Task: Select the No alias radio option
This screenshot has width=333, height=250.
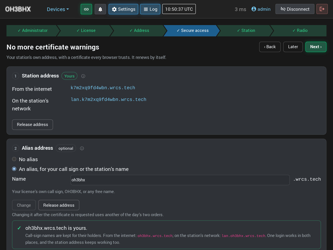Action: pos(14,159)
